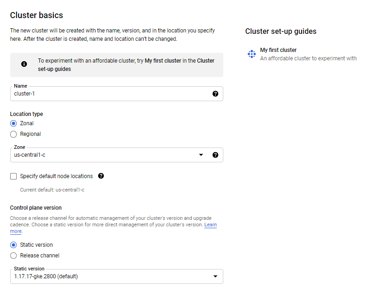Select the Regional location type
The height and width of the screenshot is (295, 372).
click(13, 134)
